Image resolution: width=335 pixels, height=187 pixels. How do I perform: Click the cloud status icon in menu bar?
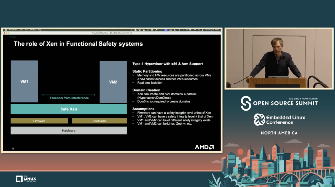[136, 30]
